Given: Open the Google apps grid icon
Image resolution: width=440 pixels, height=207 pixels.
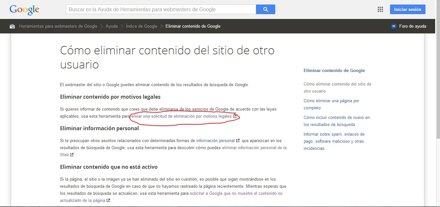Looking at the screenshot, I should click(380, 9).
